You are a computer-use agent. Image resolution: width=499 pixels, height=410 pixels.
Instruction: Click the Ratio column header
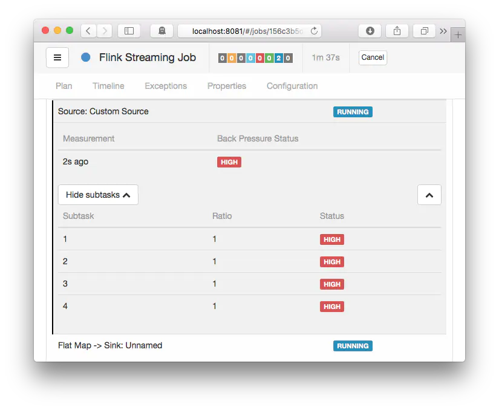pyautogui.click(x=222, y=216)
